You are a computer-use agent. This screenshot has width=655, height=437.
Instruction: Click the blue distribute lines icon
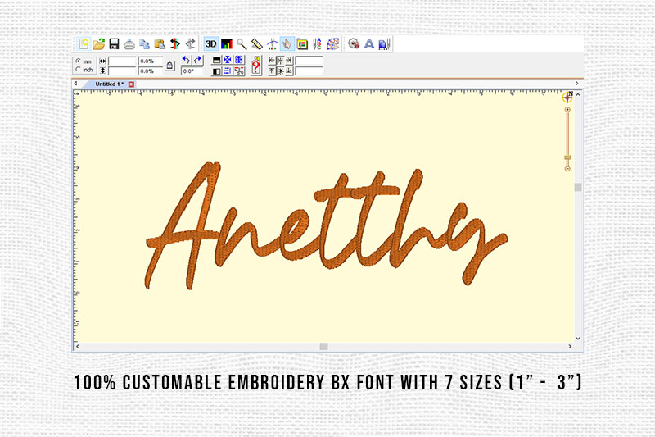click(228, 71)
